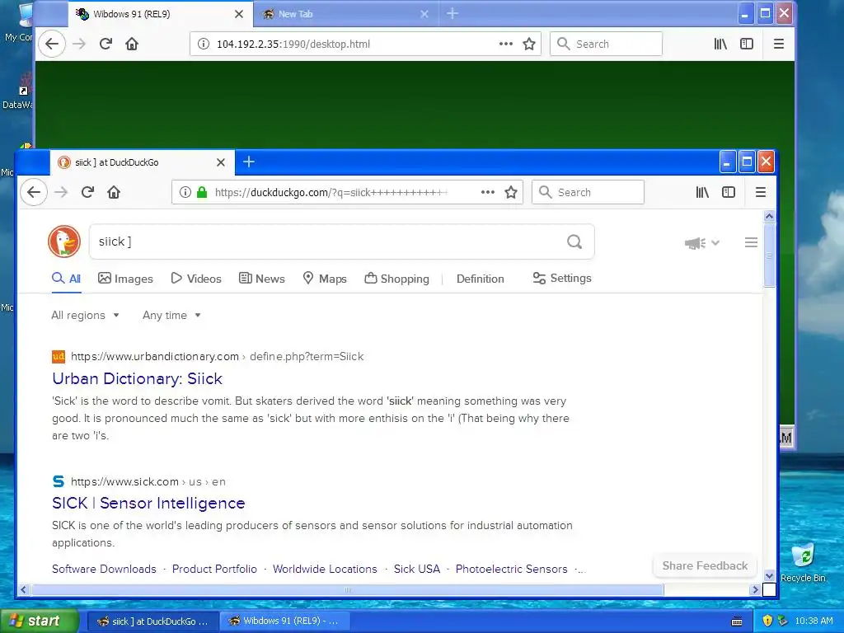Switch to Images results
The height and width of the screenshot is (633, 844).
[125, 279]
